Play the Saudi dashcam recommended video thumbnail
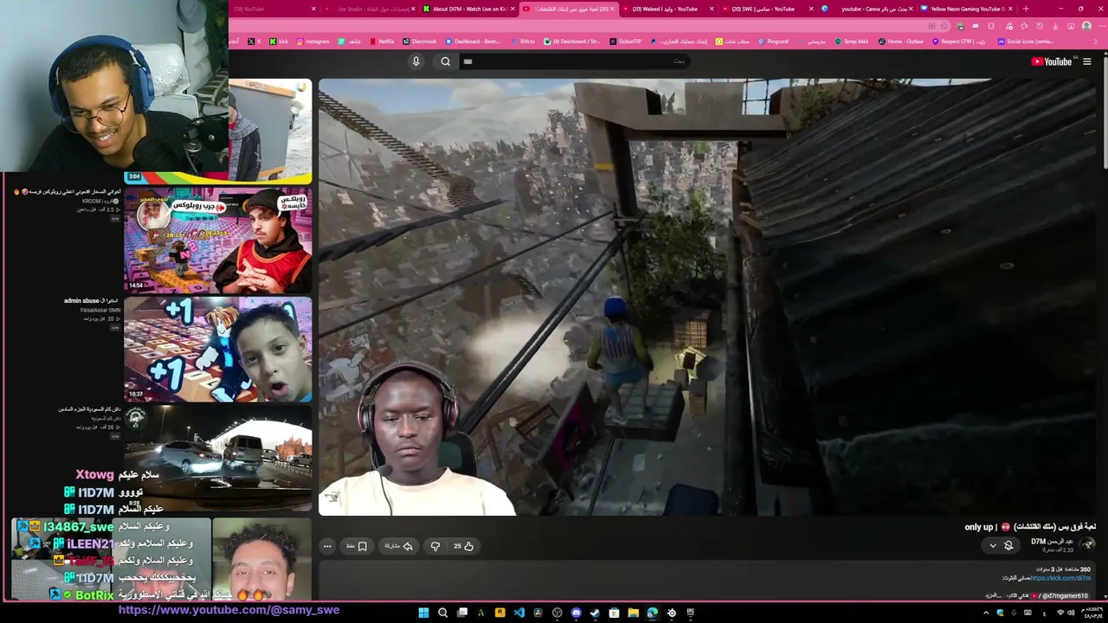Image resolution: width=1108 pixels, height=623 pixels. tap(217, 459)
